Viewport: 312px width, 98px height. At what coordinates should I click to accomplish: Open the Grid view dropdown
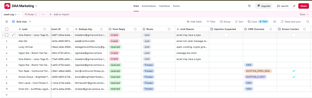pyautogui.click(x=21, y=22)
